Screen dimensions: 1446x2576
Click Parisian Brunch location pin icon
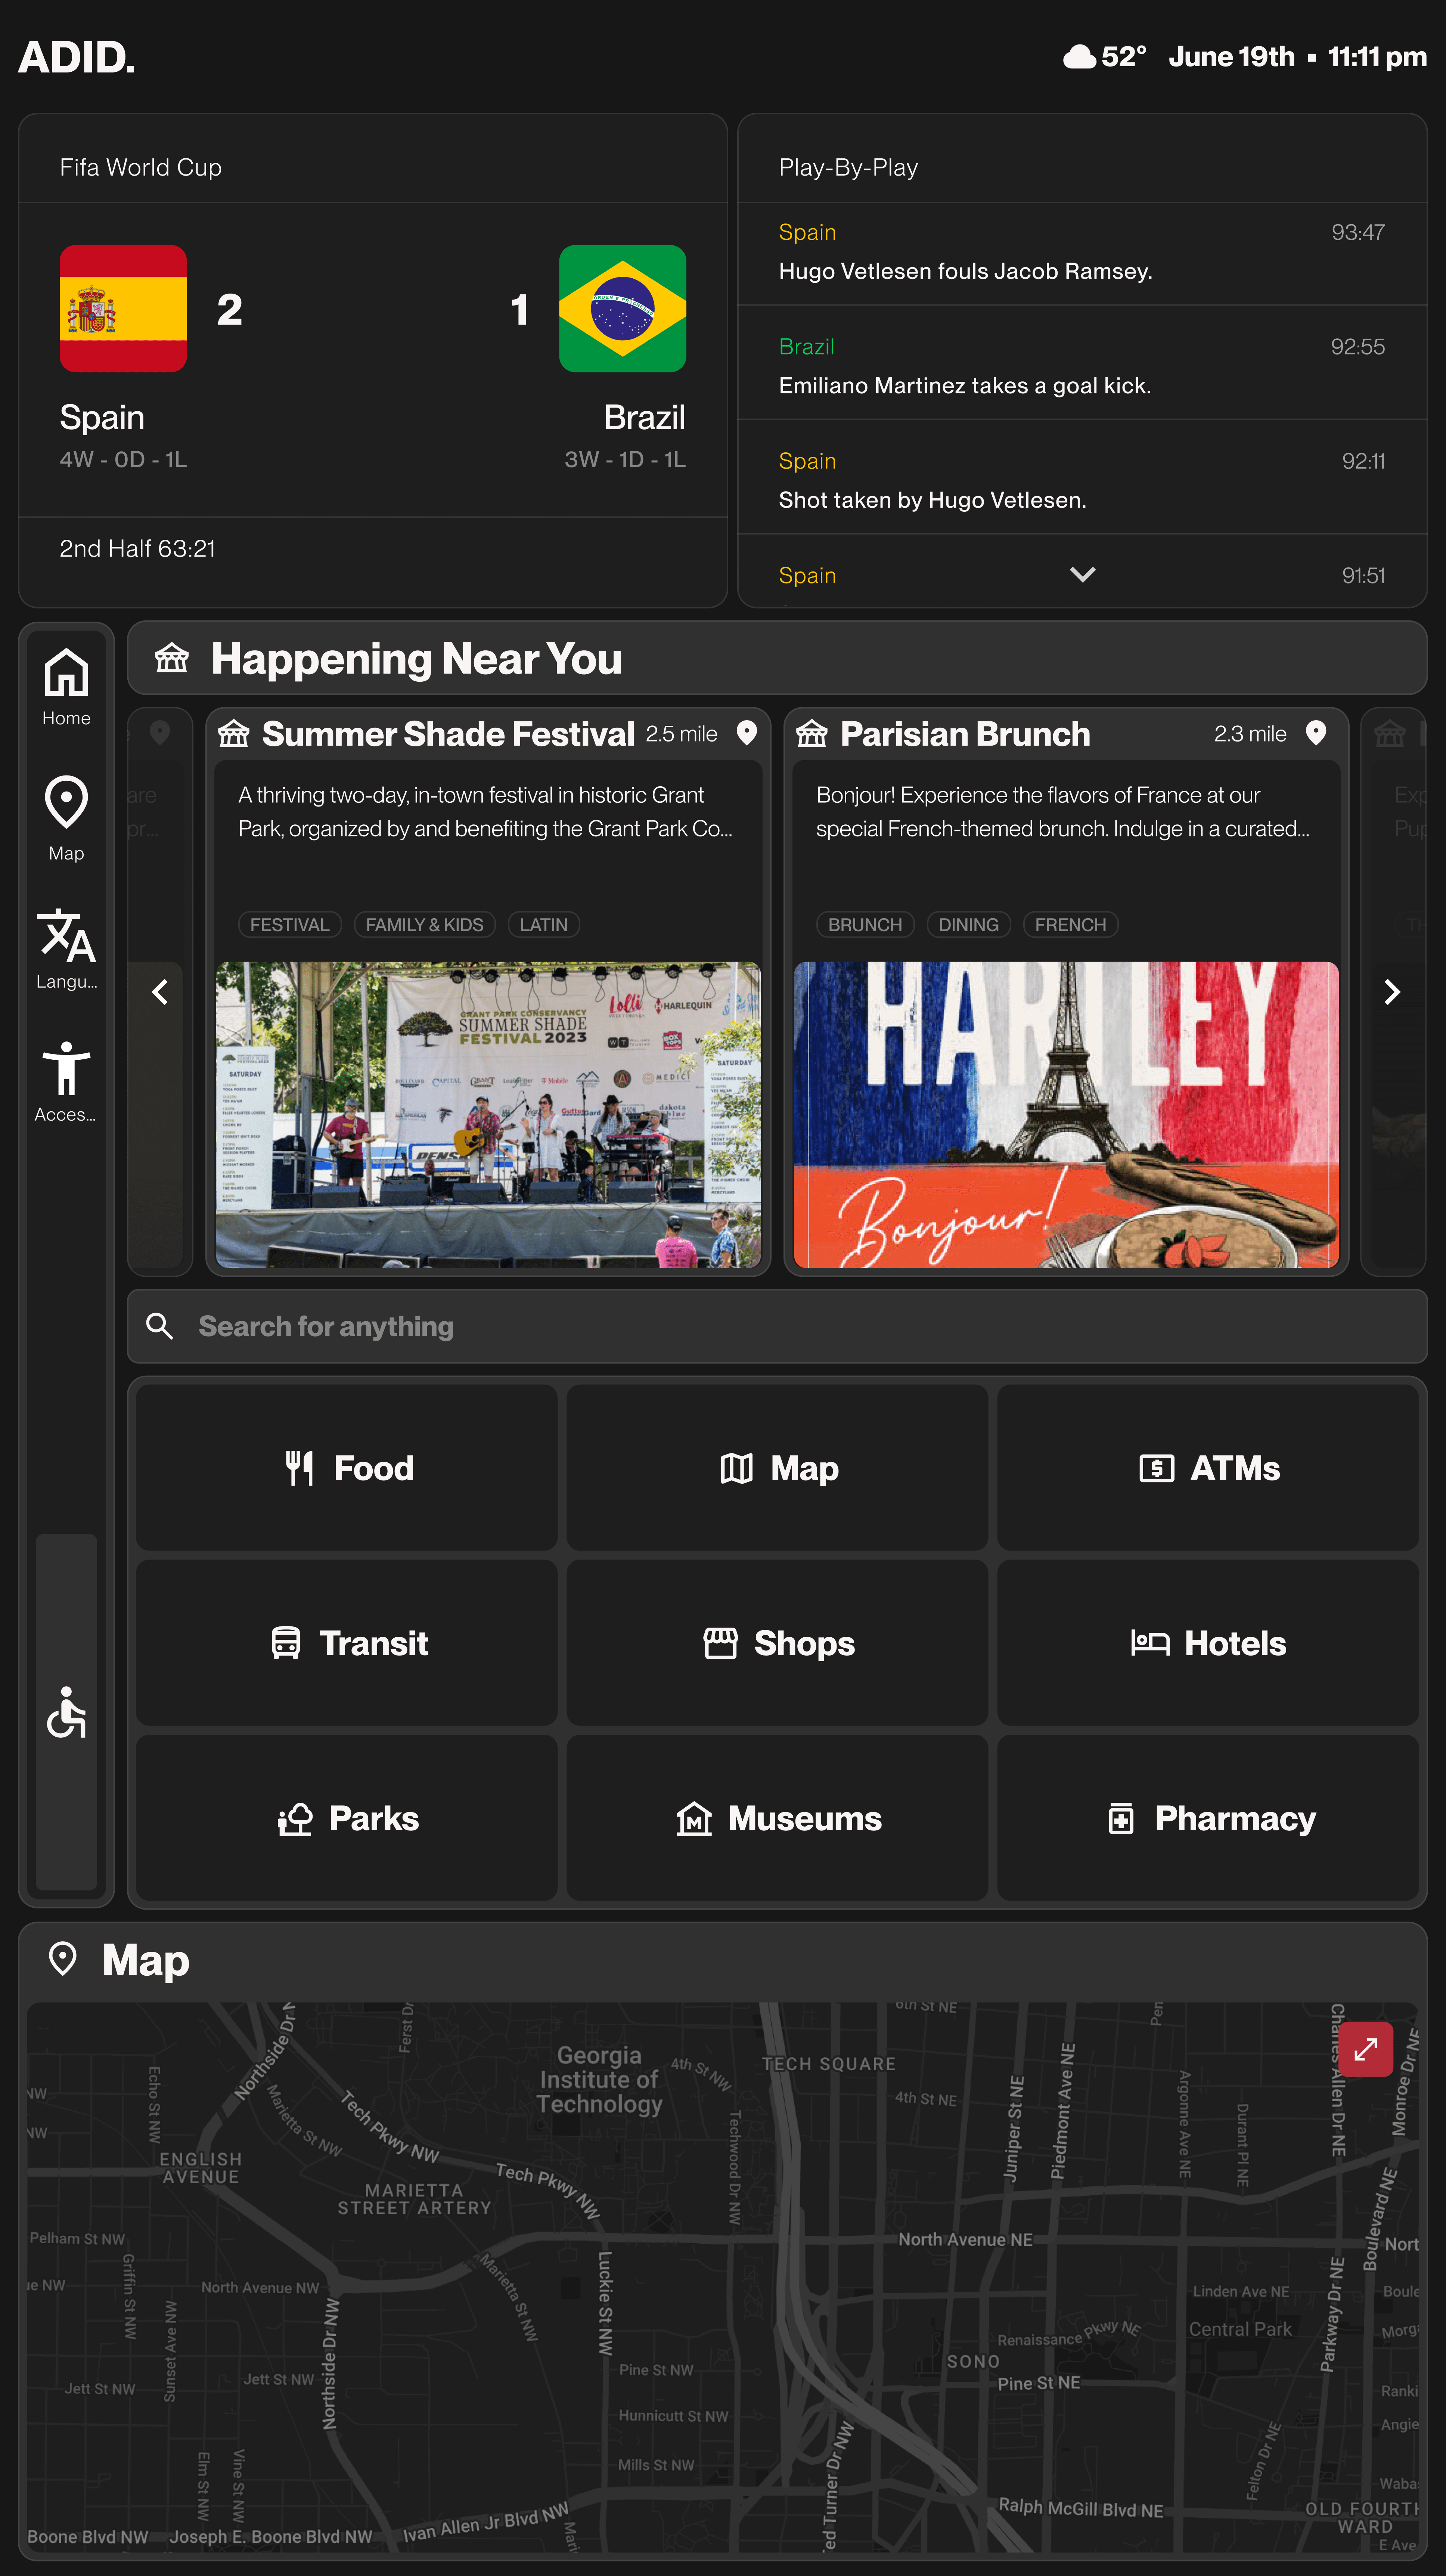tap(1316, 733)
